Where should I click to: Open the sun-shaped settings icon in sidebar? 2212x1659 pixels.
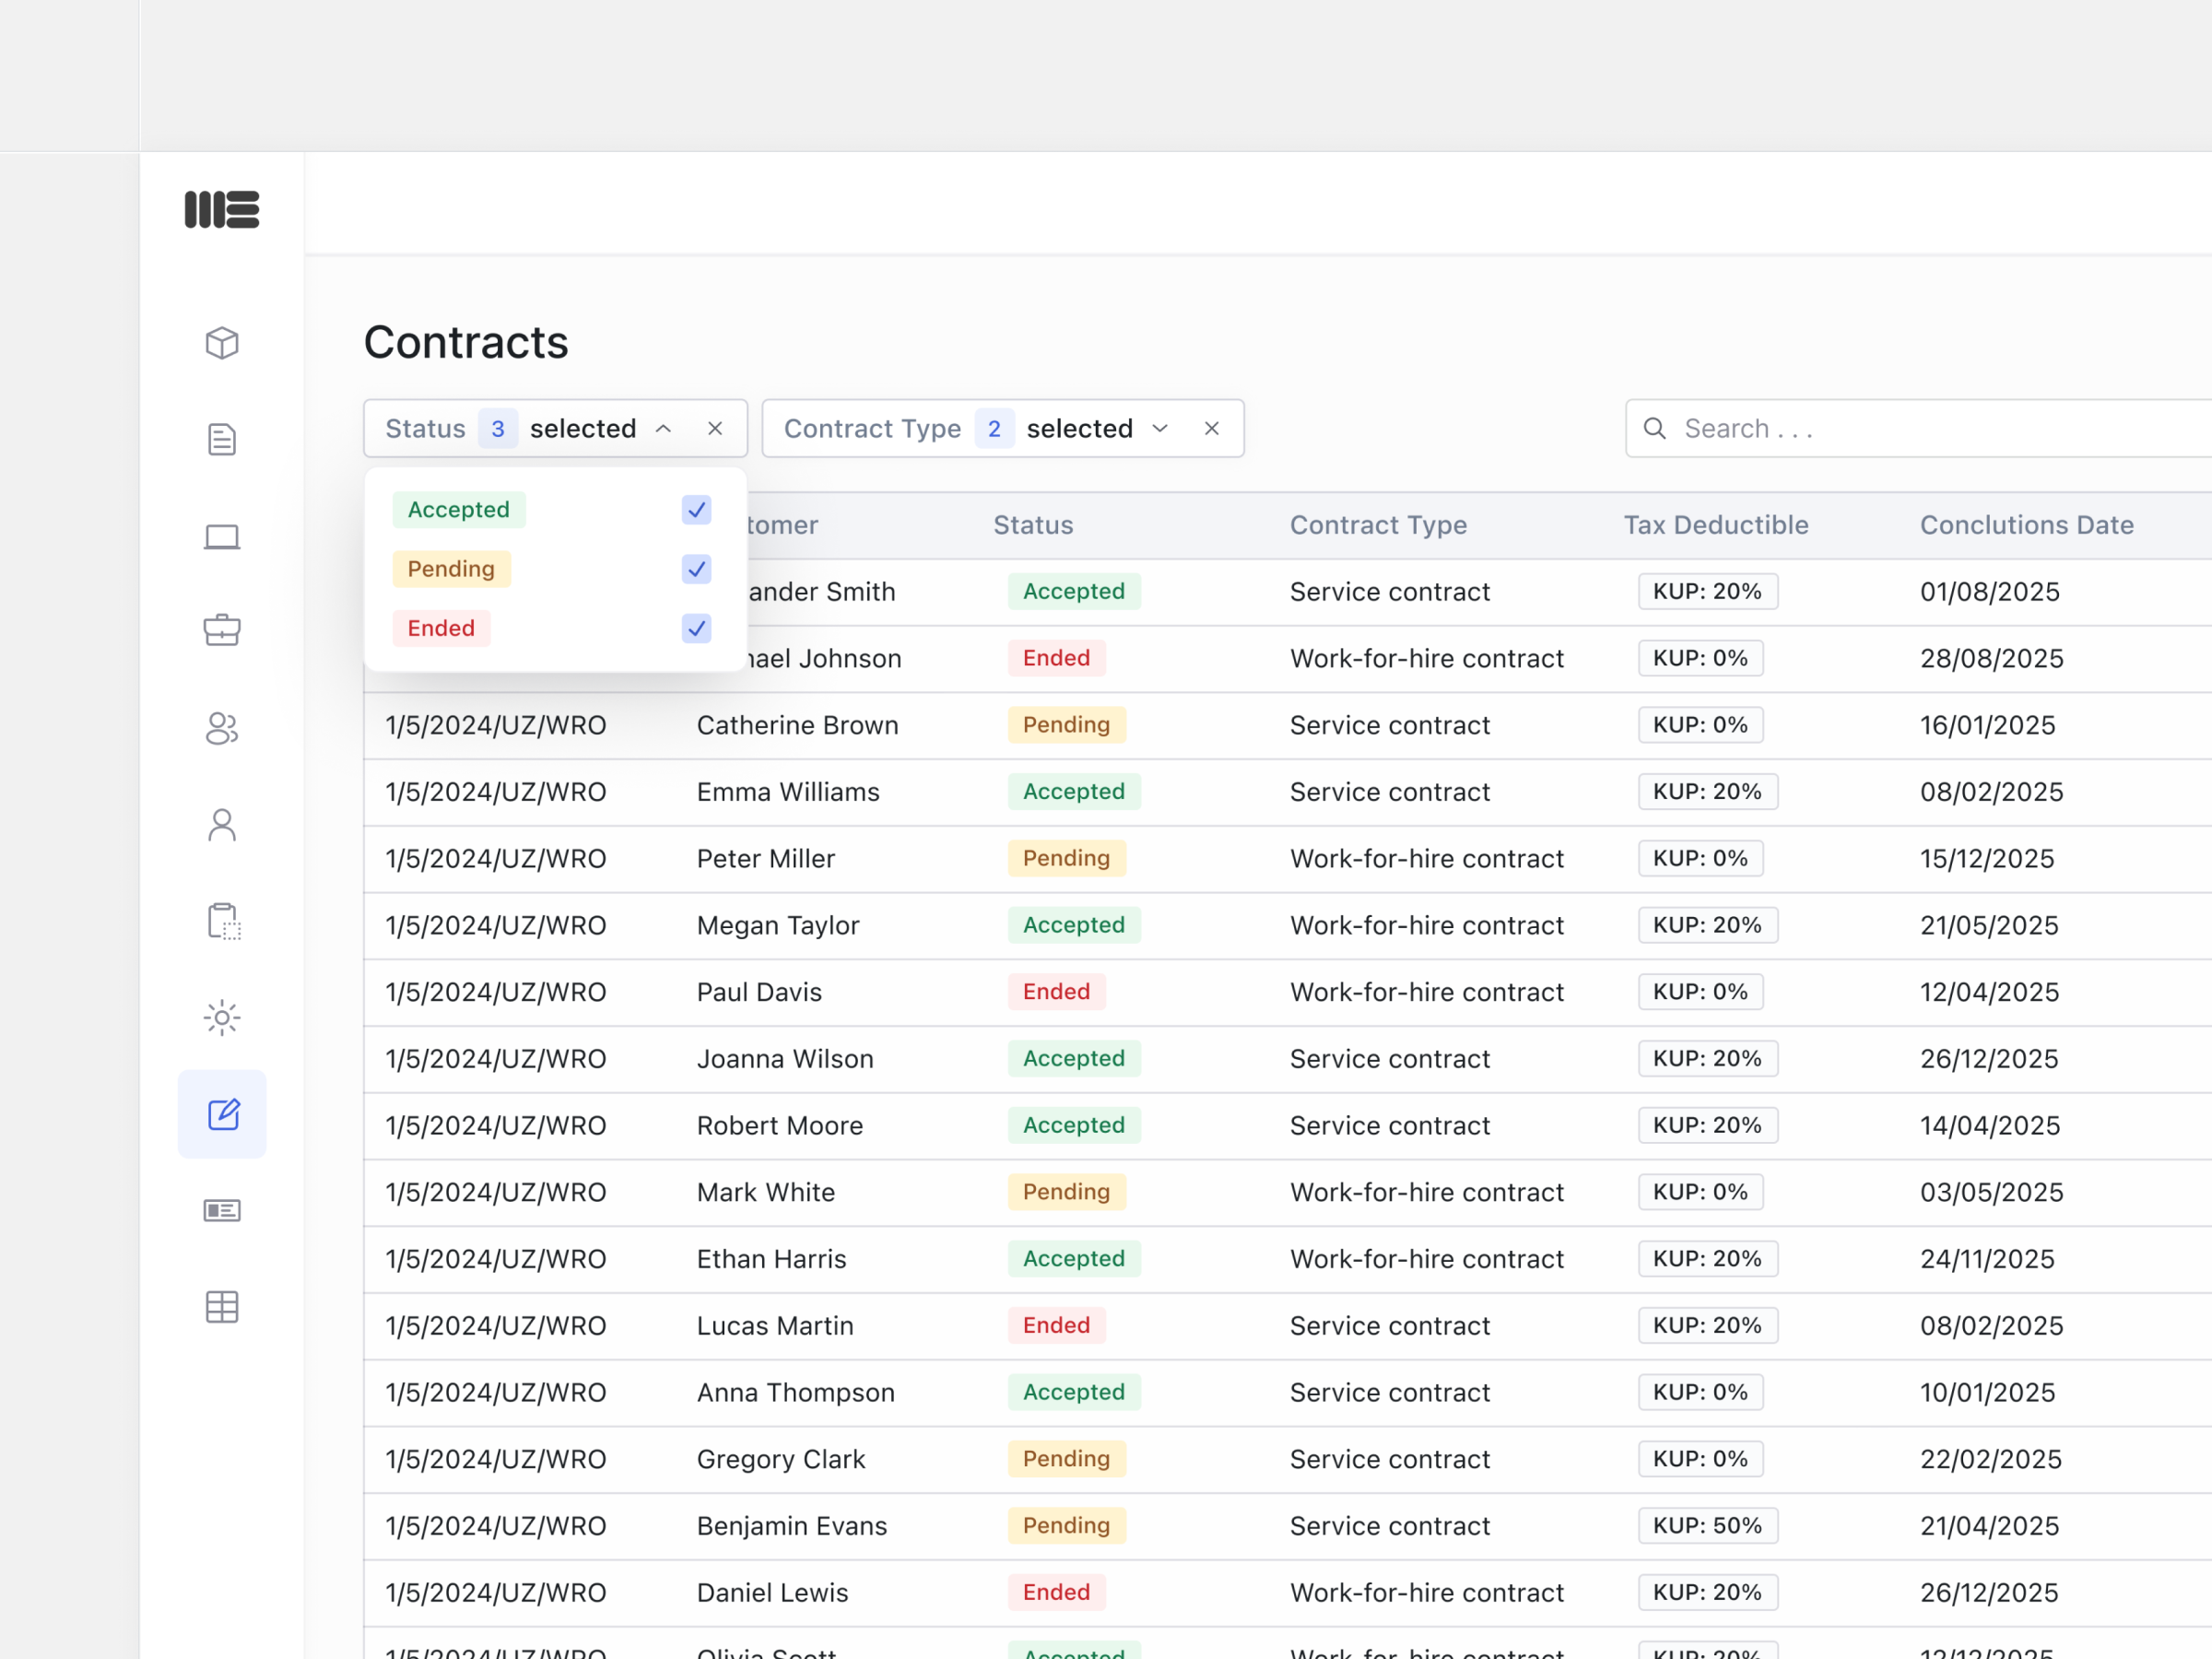click(222, 1018)
